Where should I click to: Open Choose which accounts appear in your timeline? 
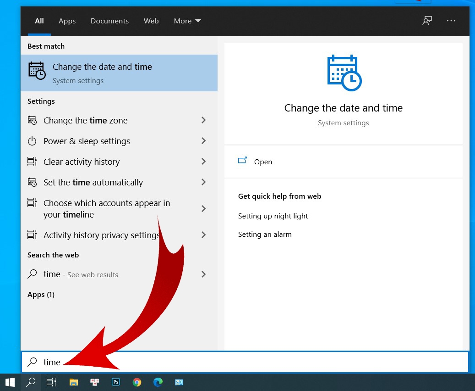tap(119, 208)
